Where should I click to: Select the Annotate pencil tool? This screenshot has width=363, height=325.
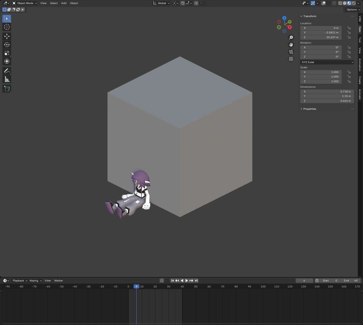point(7,71)
